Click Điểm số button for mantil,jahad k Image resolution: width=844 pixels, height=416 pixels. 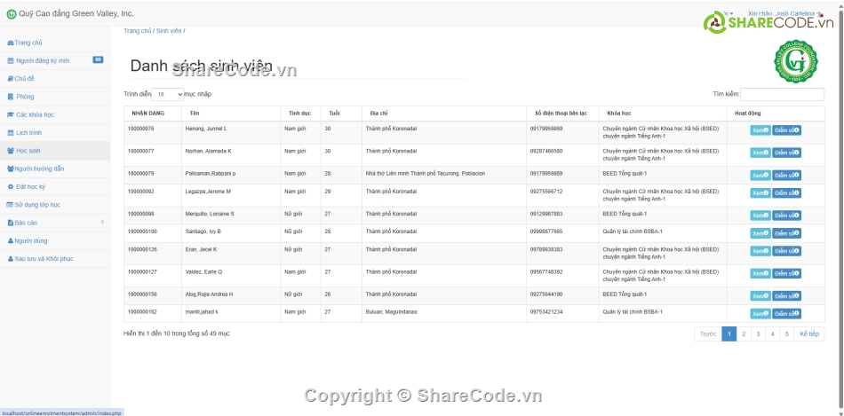tap(786, 314)
